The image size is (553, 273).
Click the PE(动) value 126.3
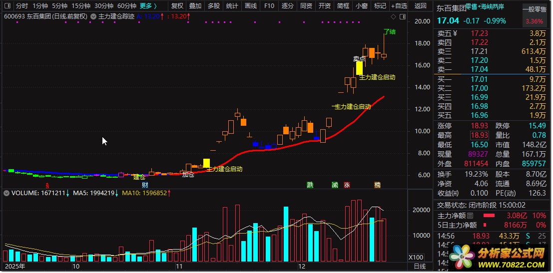[x=538, y=193]
